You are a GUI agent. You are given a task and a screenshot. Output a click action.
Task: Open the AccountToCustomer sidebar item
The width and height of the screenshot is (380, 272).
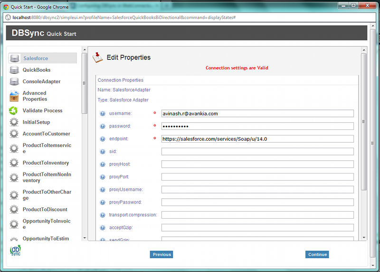click(46, 134)
